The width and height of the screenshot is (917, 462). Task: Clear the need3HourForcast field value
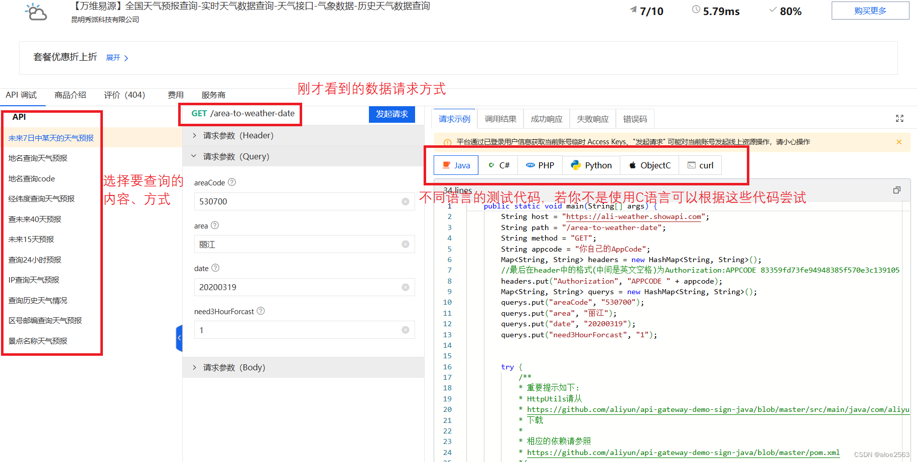(x=406, y=330)
